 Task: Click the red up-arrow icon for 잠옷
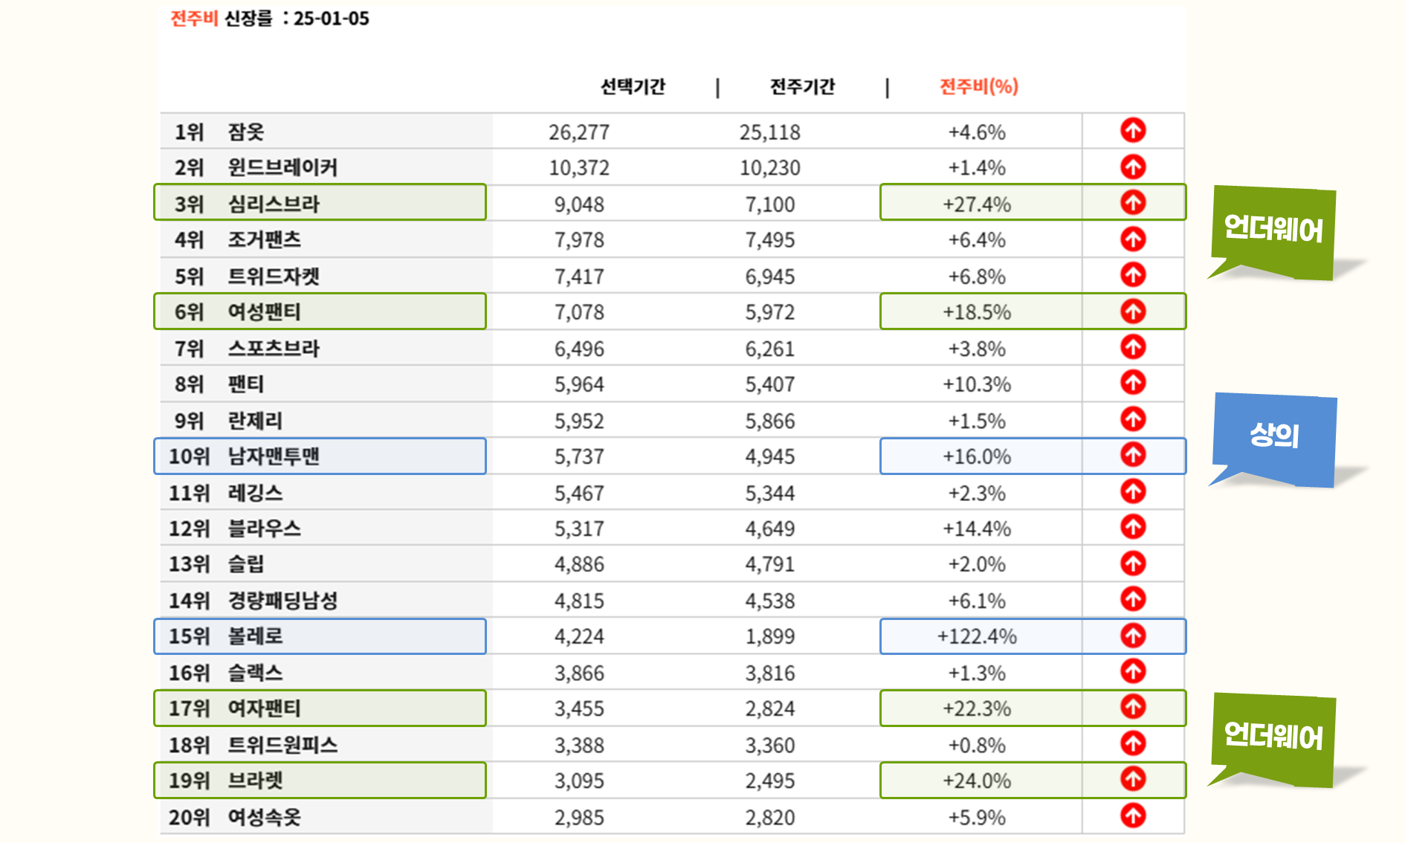pos(1132,131)
